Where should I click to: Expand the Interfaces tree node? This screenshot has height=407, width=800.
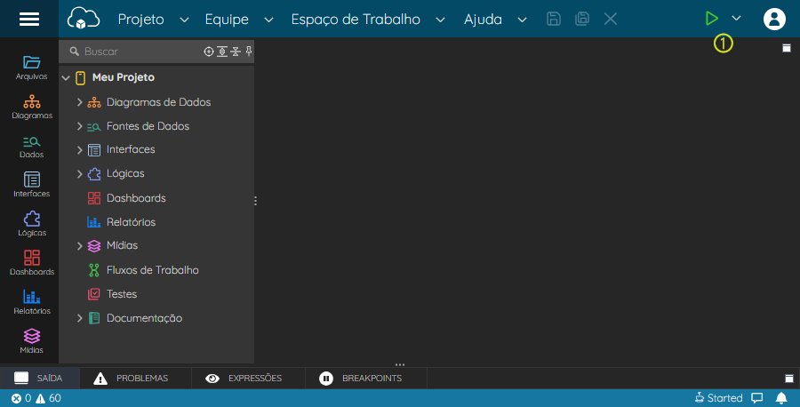[80, 150]
